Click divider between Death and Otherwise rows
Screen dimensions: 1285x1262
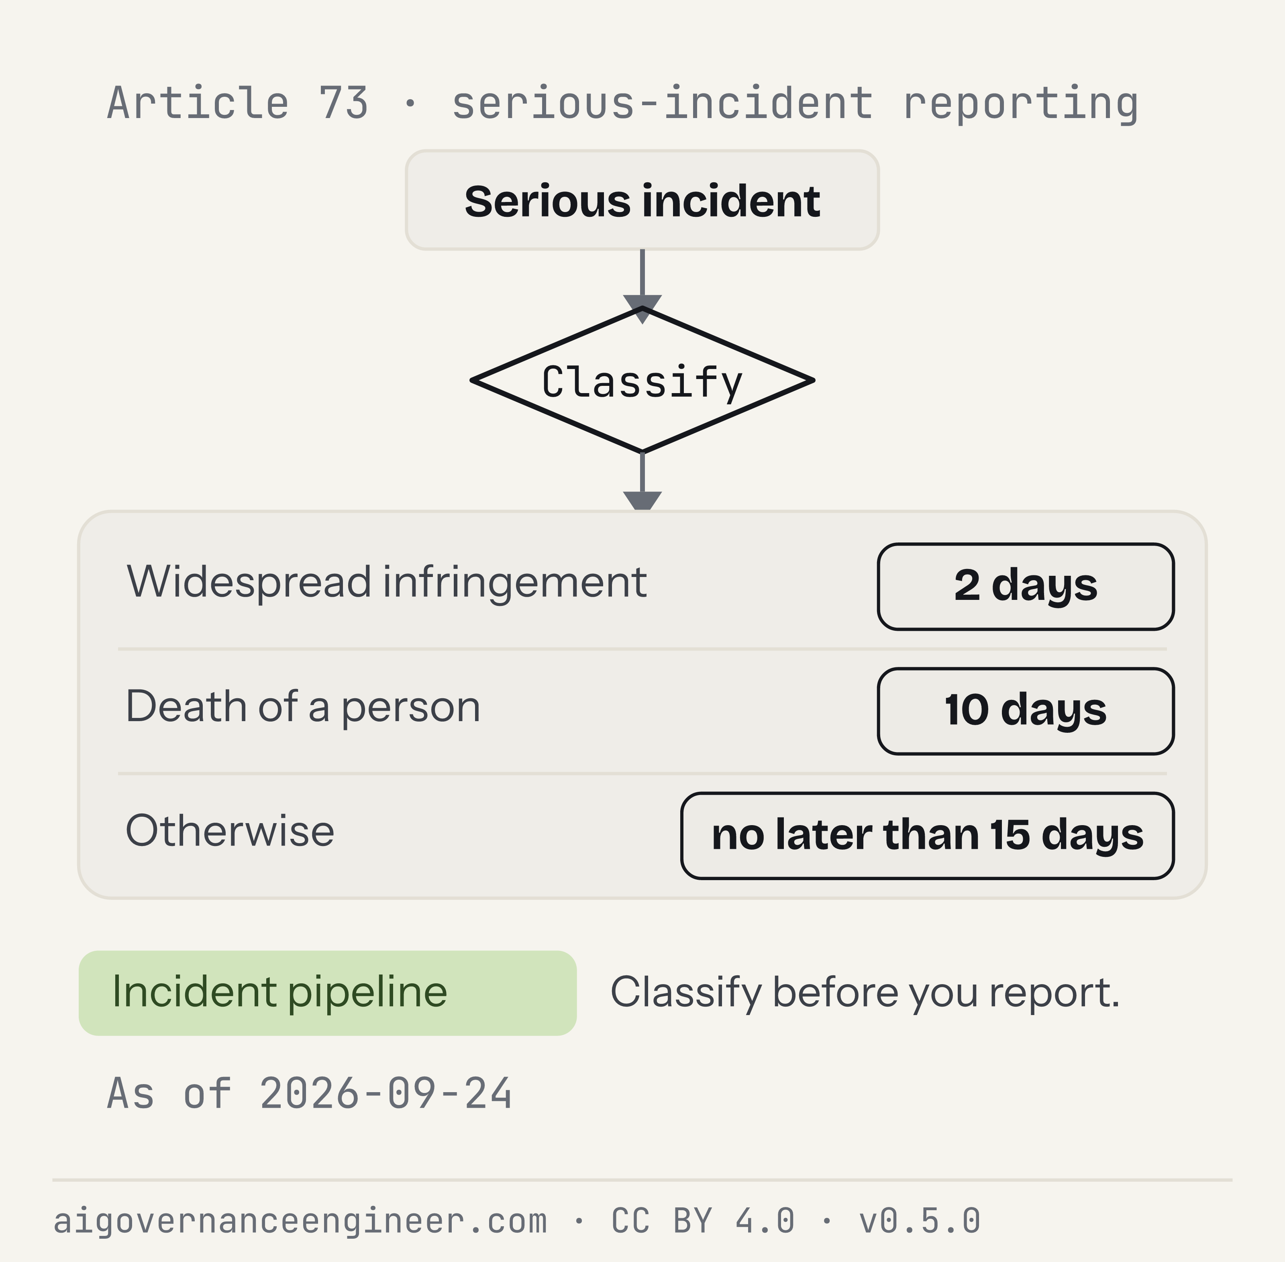click(642, 773)
